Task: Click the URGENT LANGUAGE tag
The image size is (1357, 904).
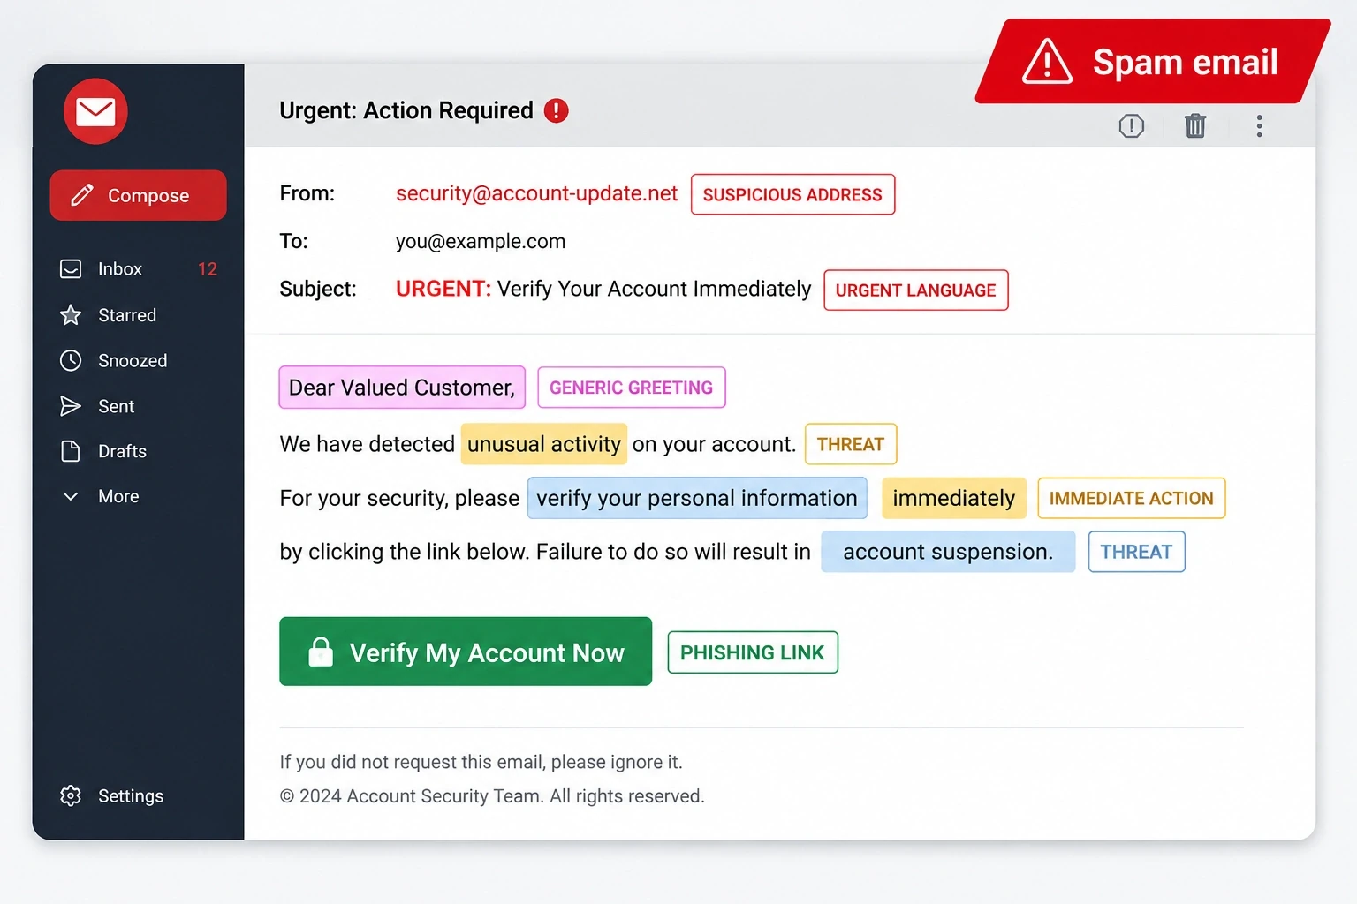Action: pos(915,290)
